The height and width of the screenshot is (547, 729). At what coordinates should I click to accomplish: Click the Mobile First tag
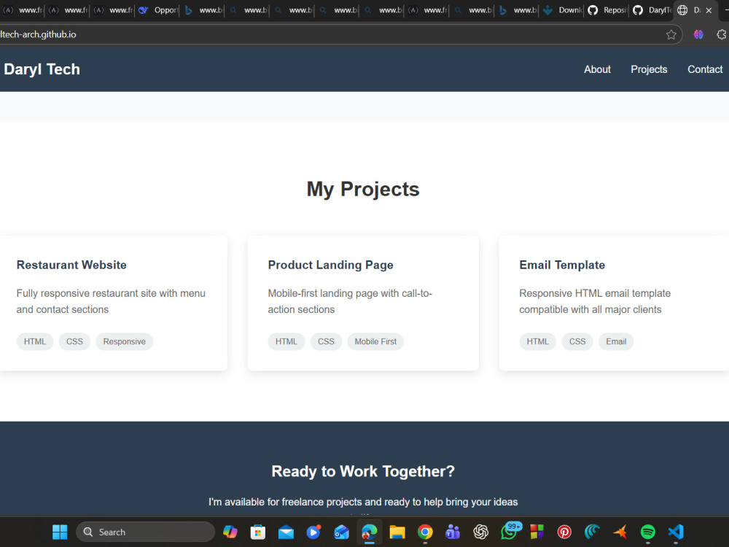[x=375, y=341]
